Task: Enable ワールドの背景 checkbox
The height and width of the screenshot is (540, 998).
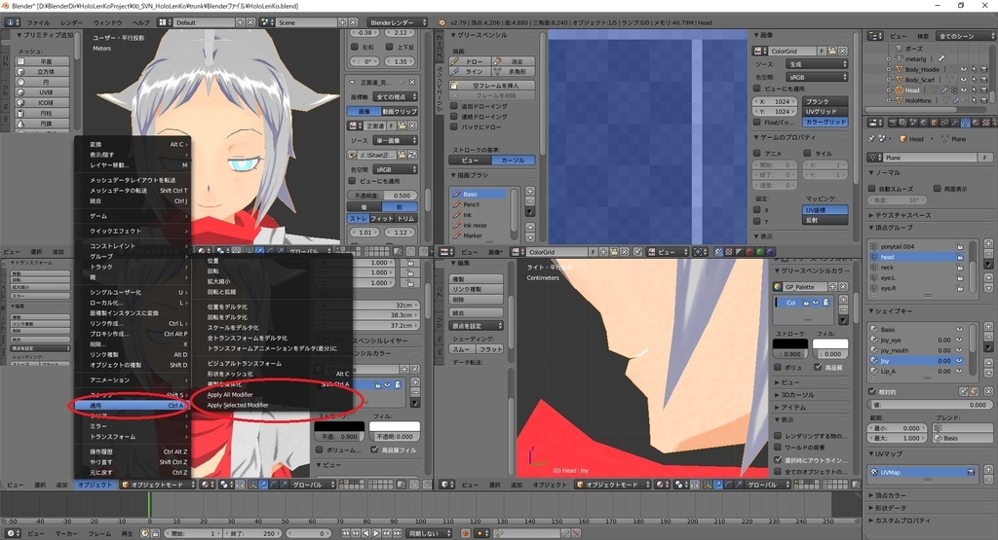Action: (x=778, y=448)
